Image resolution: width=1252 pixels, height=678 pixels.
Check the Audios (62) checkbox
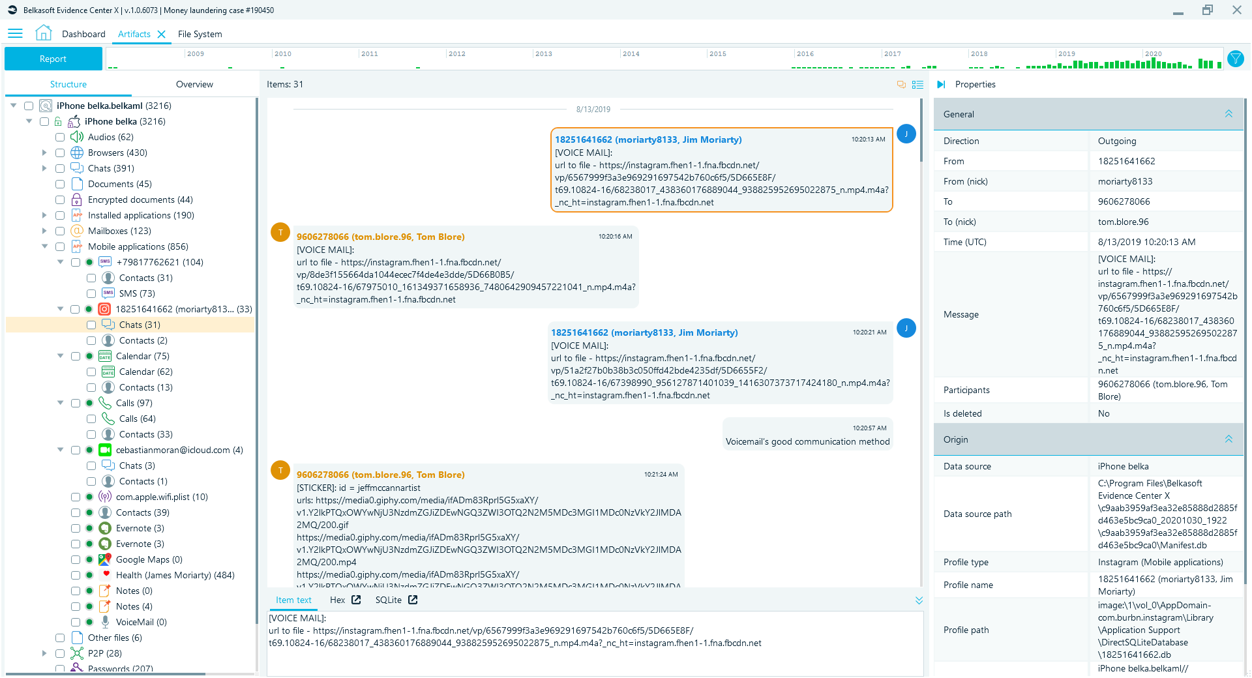(60, 137)
